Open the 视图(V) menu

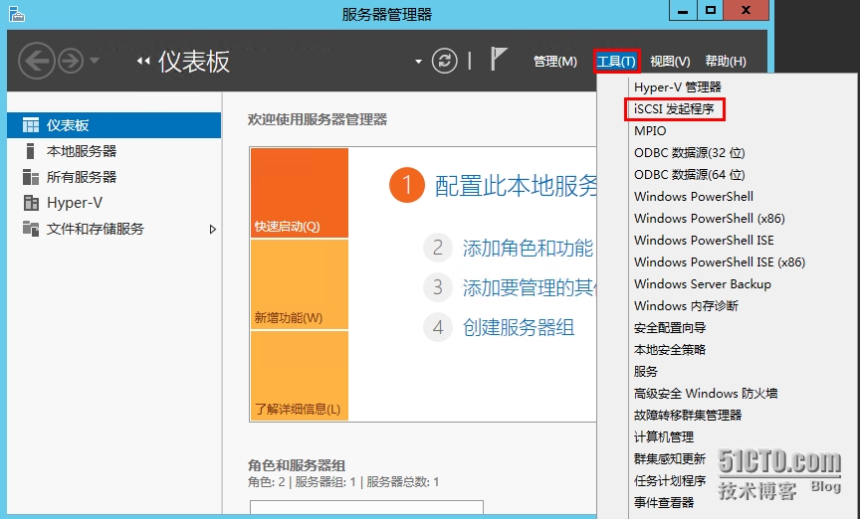coord(670,62)
